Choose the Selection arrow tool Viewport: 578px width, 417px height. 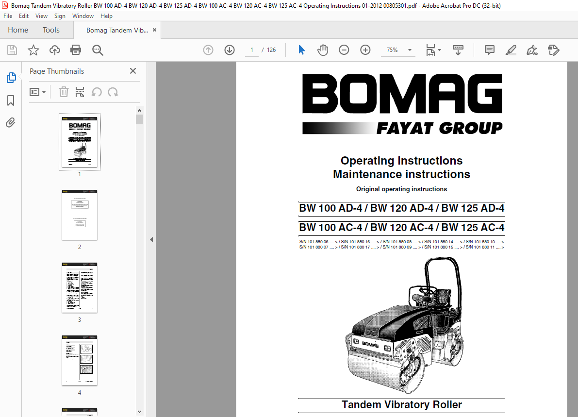point(301,50)
